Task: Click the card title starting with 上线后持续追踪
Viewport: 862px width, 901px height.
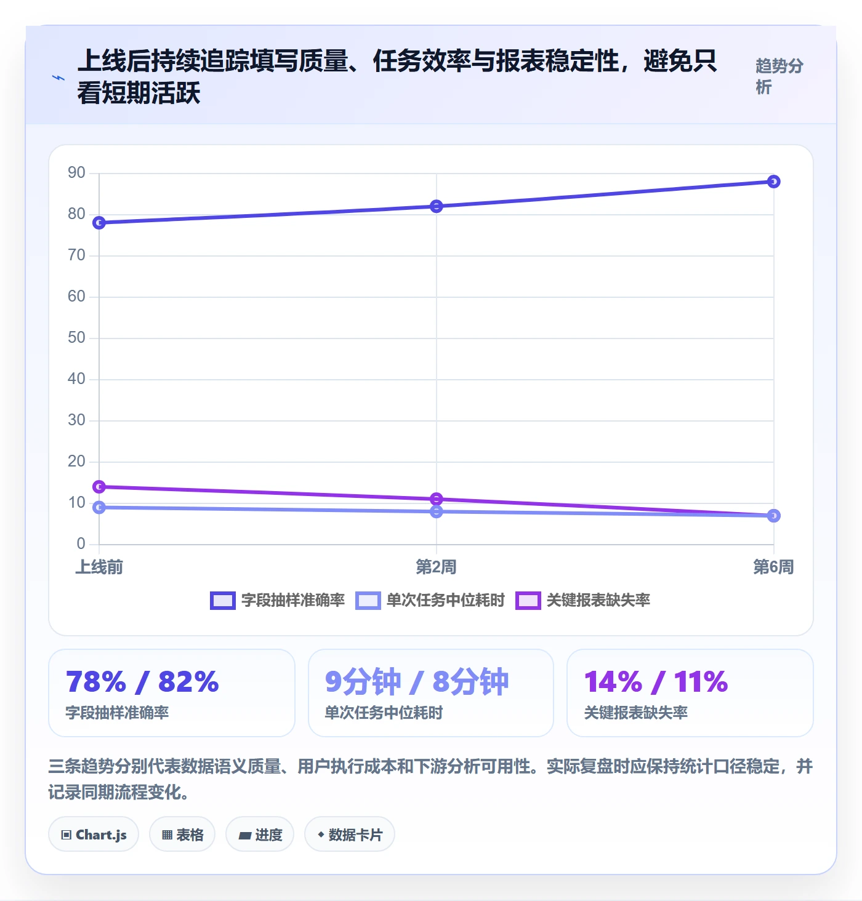Action: tap(397, 77)
